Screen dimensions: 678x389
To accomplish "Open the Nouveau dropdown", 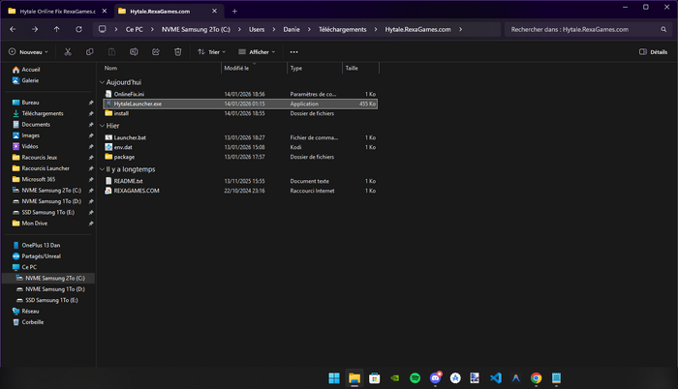I will (28, 52).
